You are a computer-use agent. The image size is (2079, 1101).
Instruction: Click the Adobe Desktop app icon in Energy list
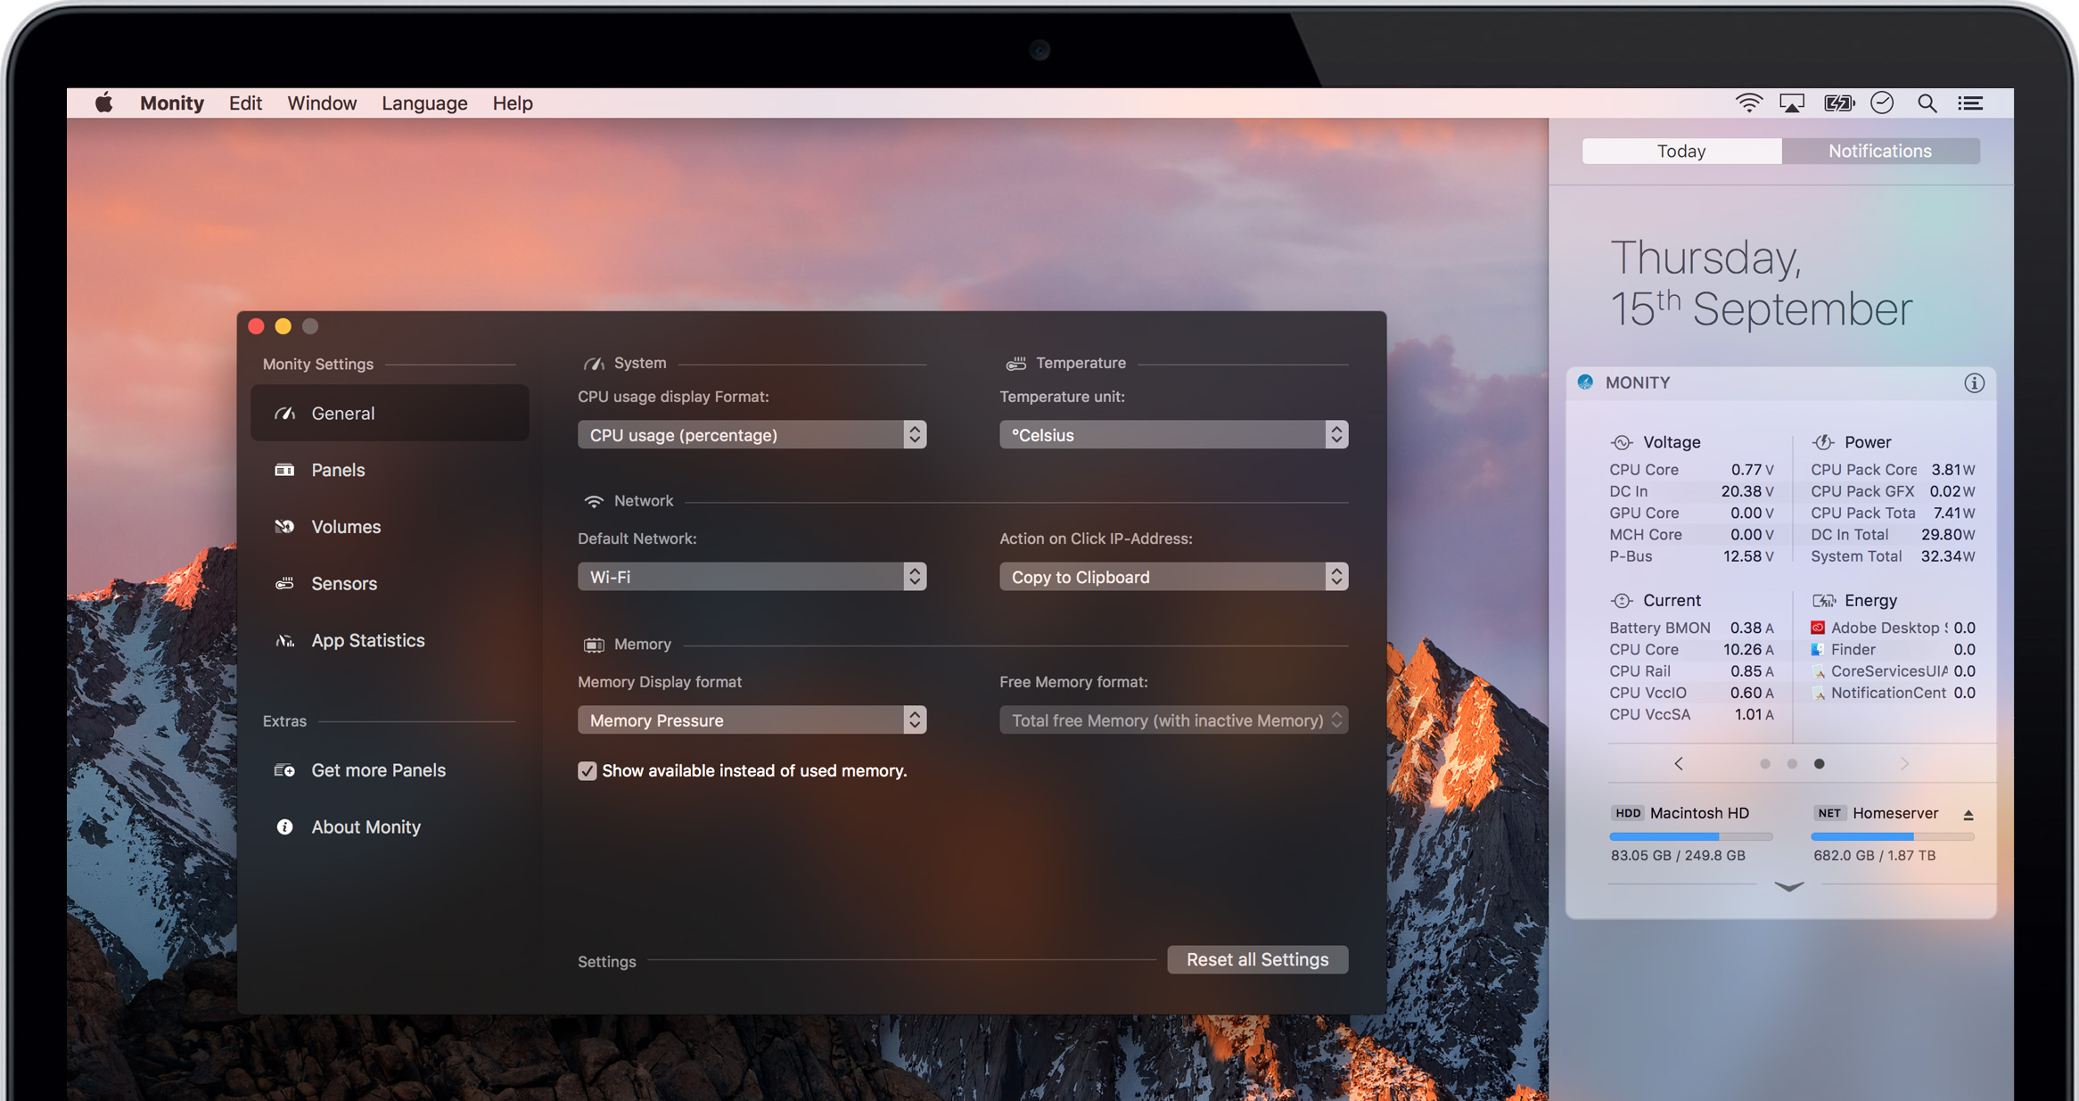[1818, 628]
